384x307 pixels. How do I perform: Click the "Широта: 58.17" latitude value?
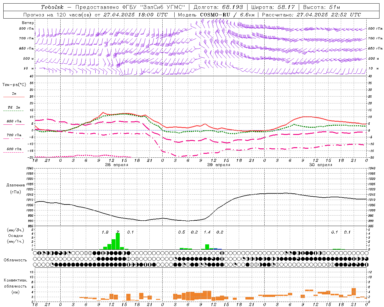(273, 7)
